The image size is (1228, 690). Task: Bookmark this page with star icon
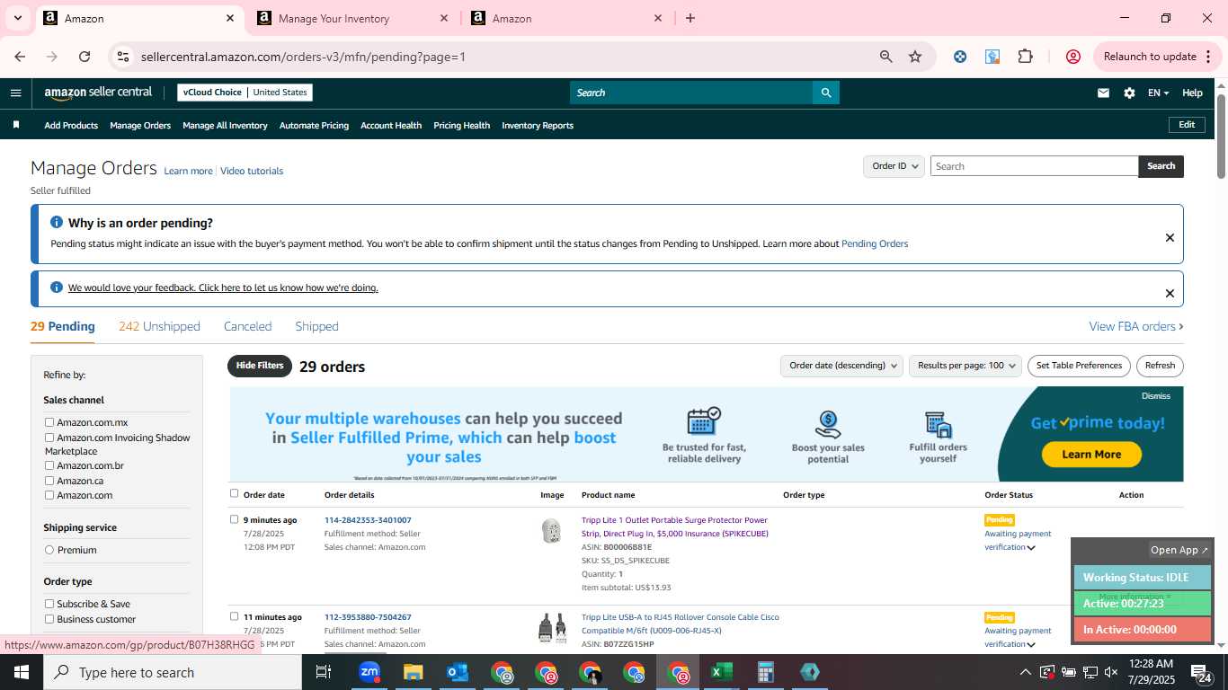[x=915, y=57]
